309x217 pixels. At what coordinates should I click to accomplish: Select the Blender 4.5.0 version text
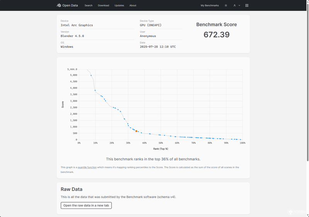(72, 36)
